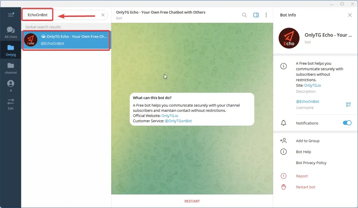Search in this chat with magnifier icon

[x=244, y=15]
